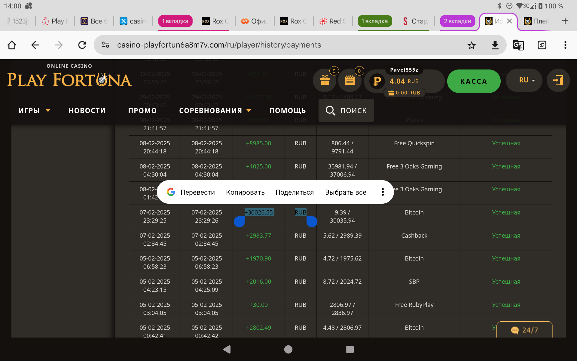Click the logout arrow icon
This screenshot has width=577, height=361.
[558, 80]
